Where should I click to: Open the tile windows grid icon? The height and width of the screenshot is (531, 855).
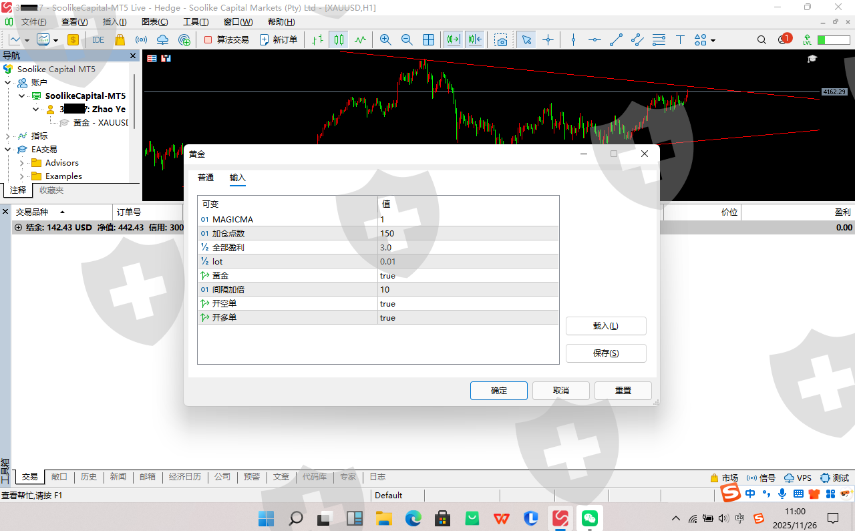pyautogui.click(x=428, y=40)
